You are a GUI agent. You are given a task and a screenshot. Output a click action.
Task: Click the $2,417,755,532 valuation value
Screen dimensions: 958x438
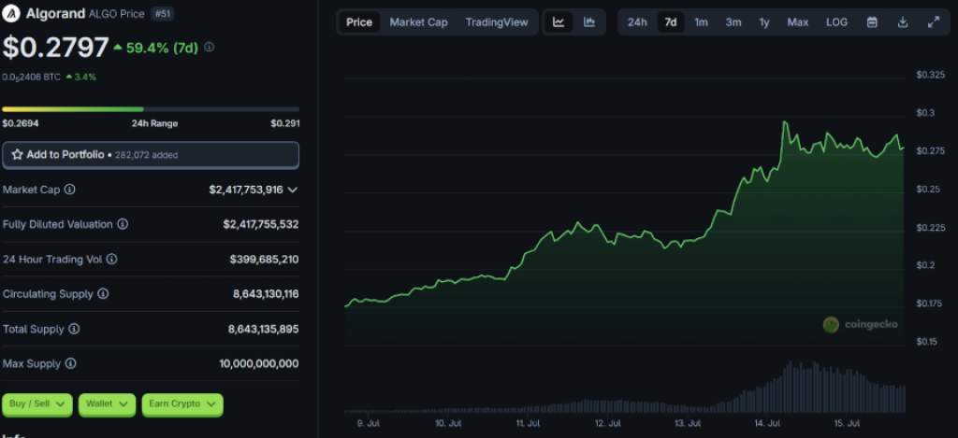pos(261,224)
